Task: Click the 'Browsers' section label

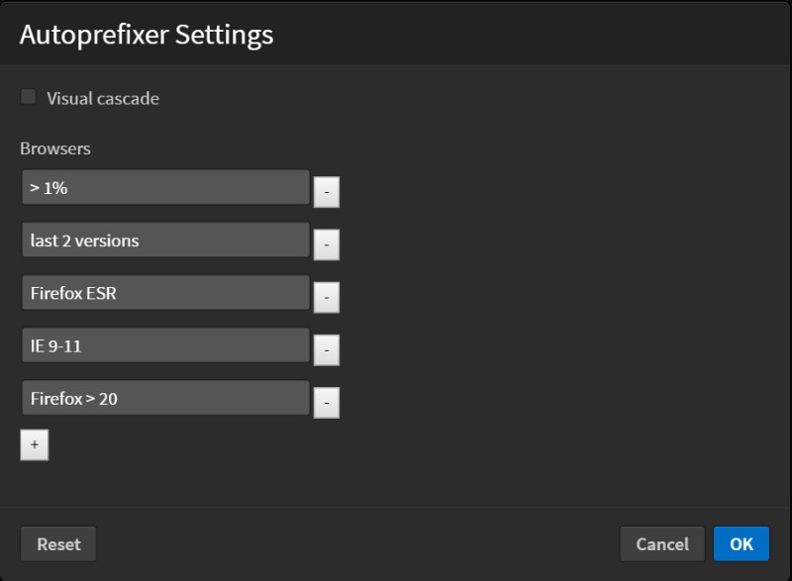Action: tap(55, 148)
